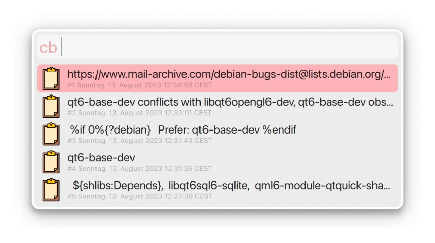435x243 pixels.
Task: Click clipboard icon of mail-archive URL entry
Action: coord(51,79)
